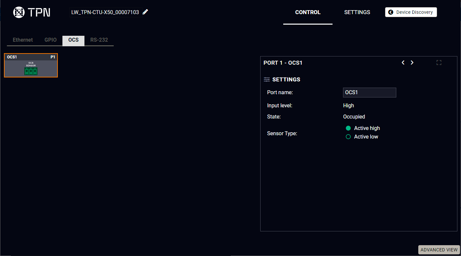Click the settings sliders icon
The width and height of the screenshot is (461, 256).
coord(267,79)
